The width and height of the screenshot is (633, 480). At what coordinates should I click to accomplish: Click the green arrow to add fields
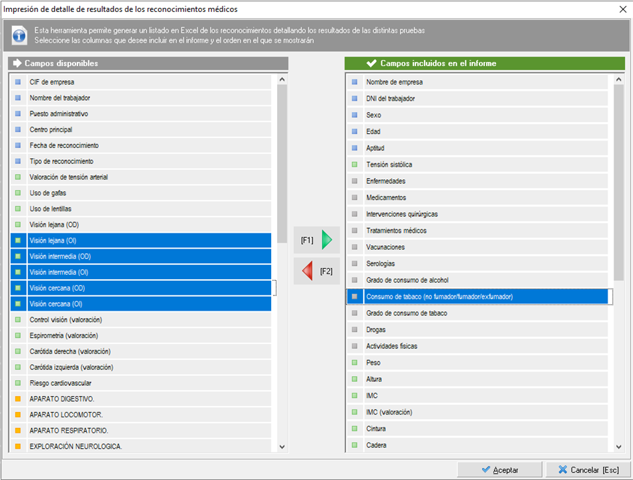point(326,239)
